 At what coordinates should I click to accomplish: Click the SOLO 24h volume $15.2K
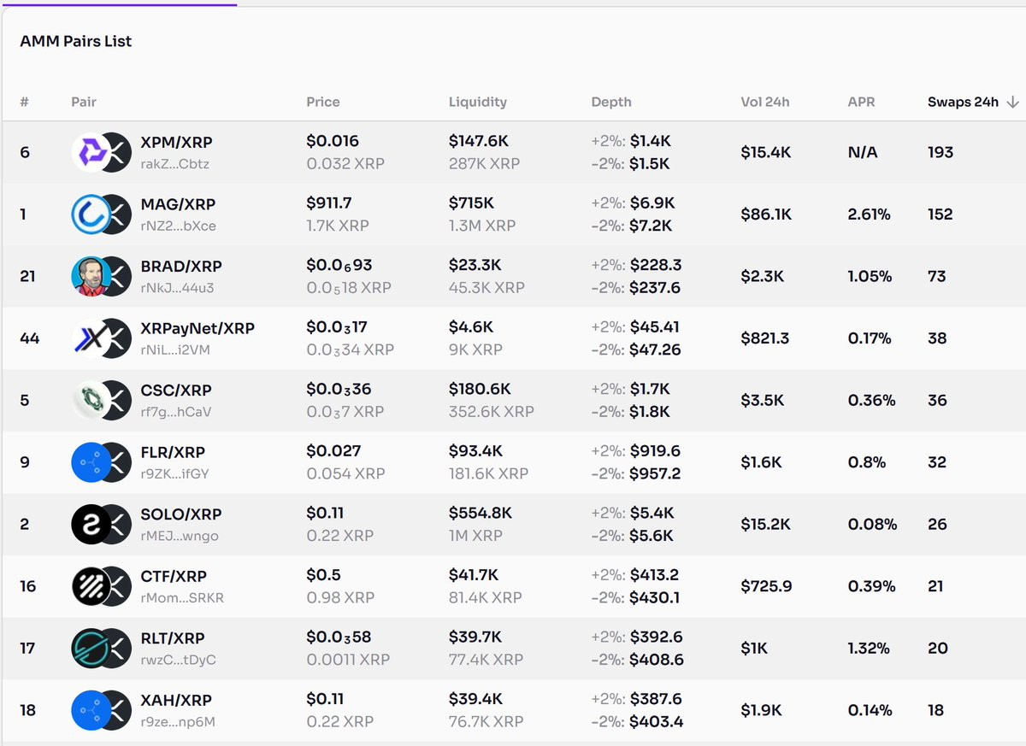tap(766, 524)
